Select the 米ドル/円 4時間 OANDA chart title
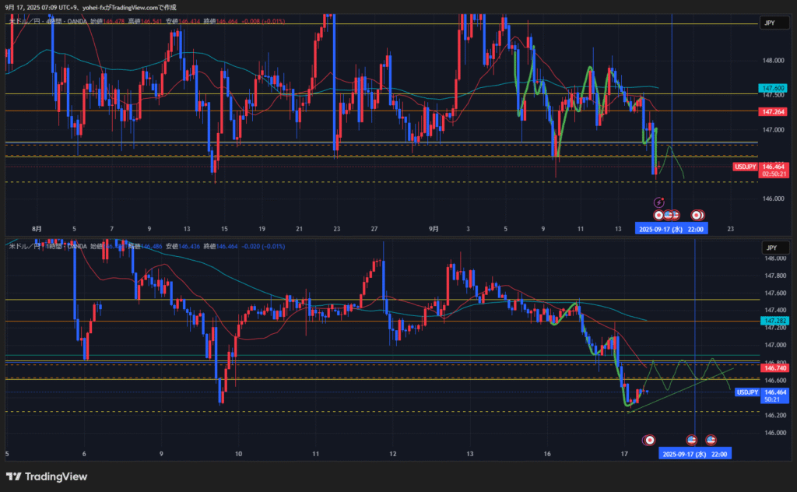This screenshot has width=797, height=492. pos(47,21)
